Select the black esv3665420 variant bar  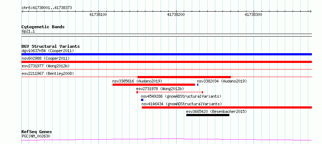[208, 115]
